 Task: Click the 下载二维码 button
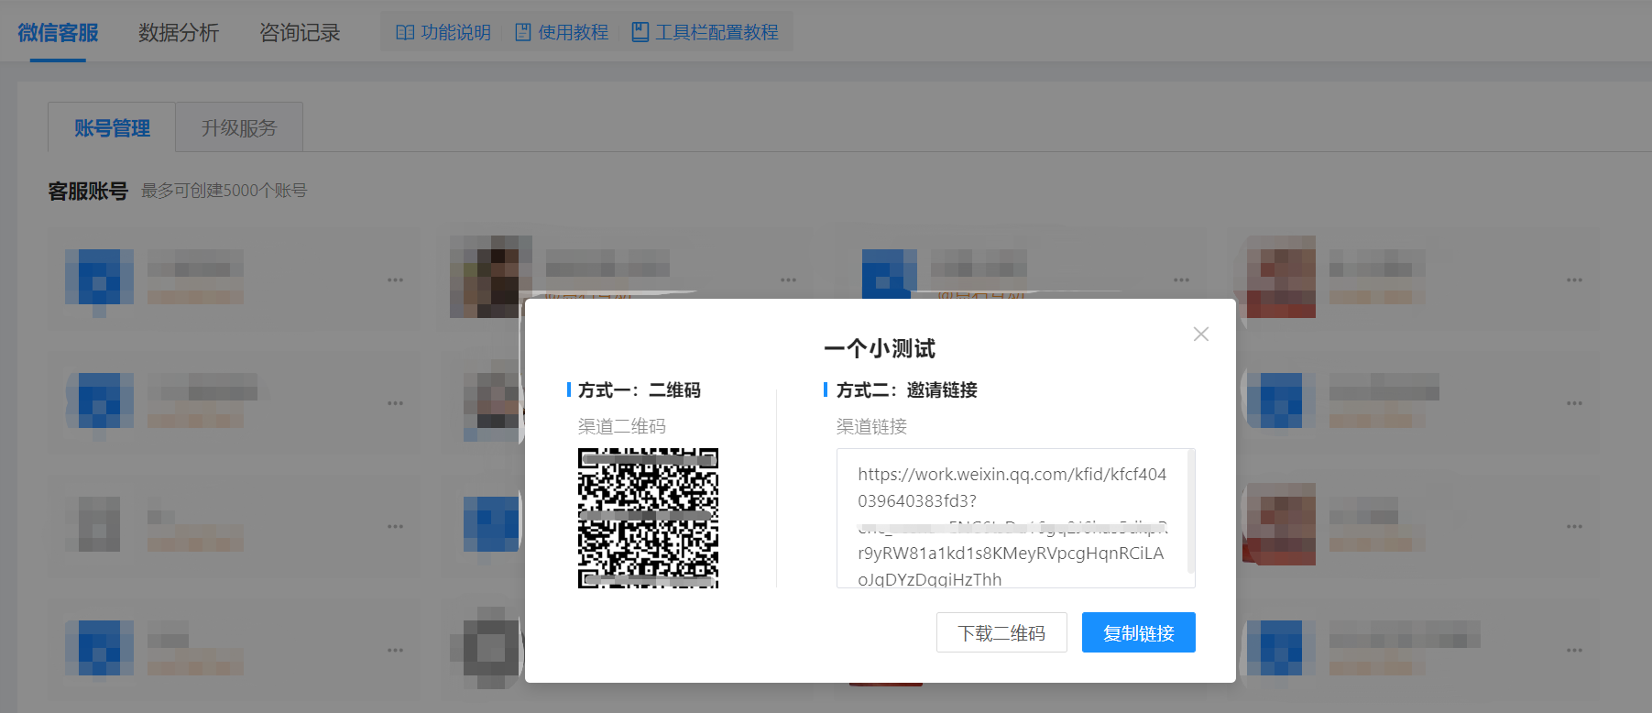[x=1001, y=632]
